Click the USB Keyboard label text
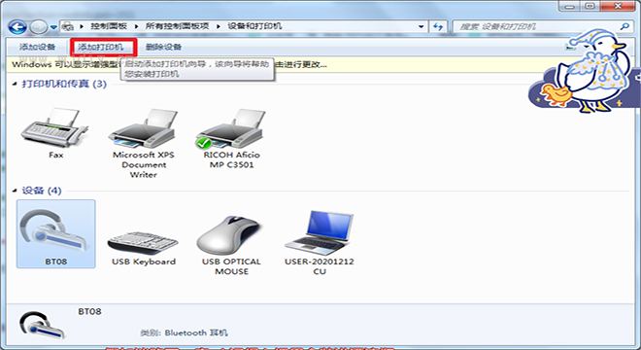The width and height of the screenshot is (641, 350). (144, 262)
